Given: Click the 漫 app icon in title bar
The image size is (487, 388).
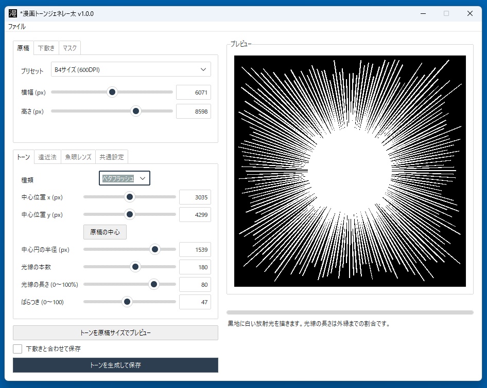Looking at the screenshot, I should pos(13,13).
